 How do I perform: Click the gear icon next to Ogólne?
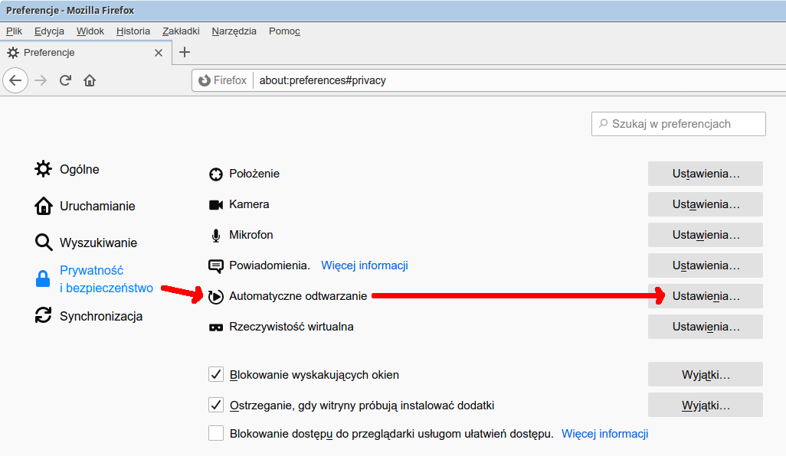43,168
